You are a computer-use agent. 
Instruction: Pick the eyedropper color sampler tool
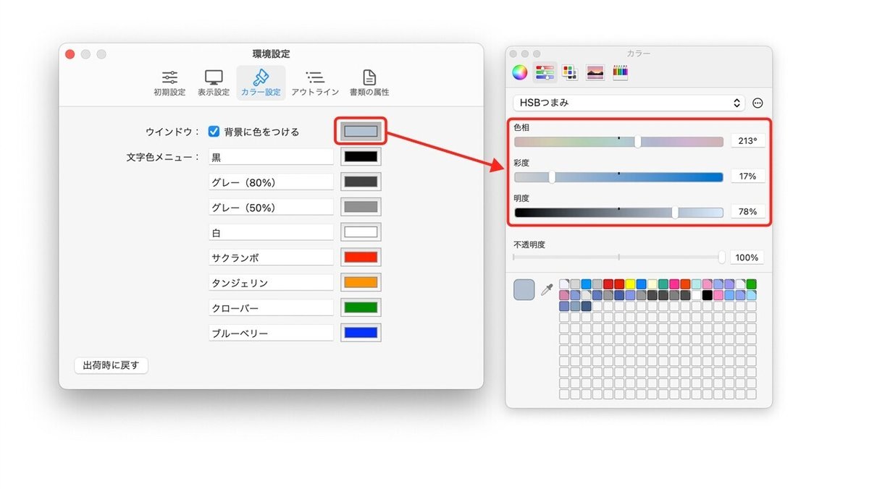coord(547,289)
